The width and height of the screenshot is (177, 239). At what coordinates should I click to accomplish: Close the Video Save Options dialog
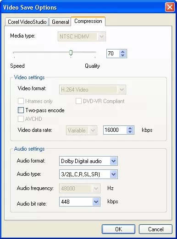[x=170, y=7]
